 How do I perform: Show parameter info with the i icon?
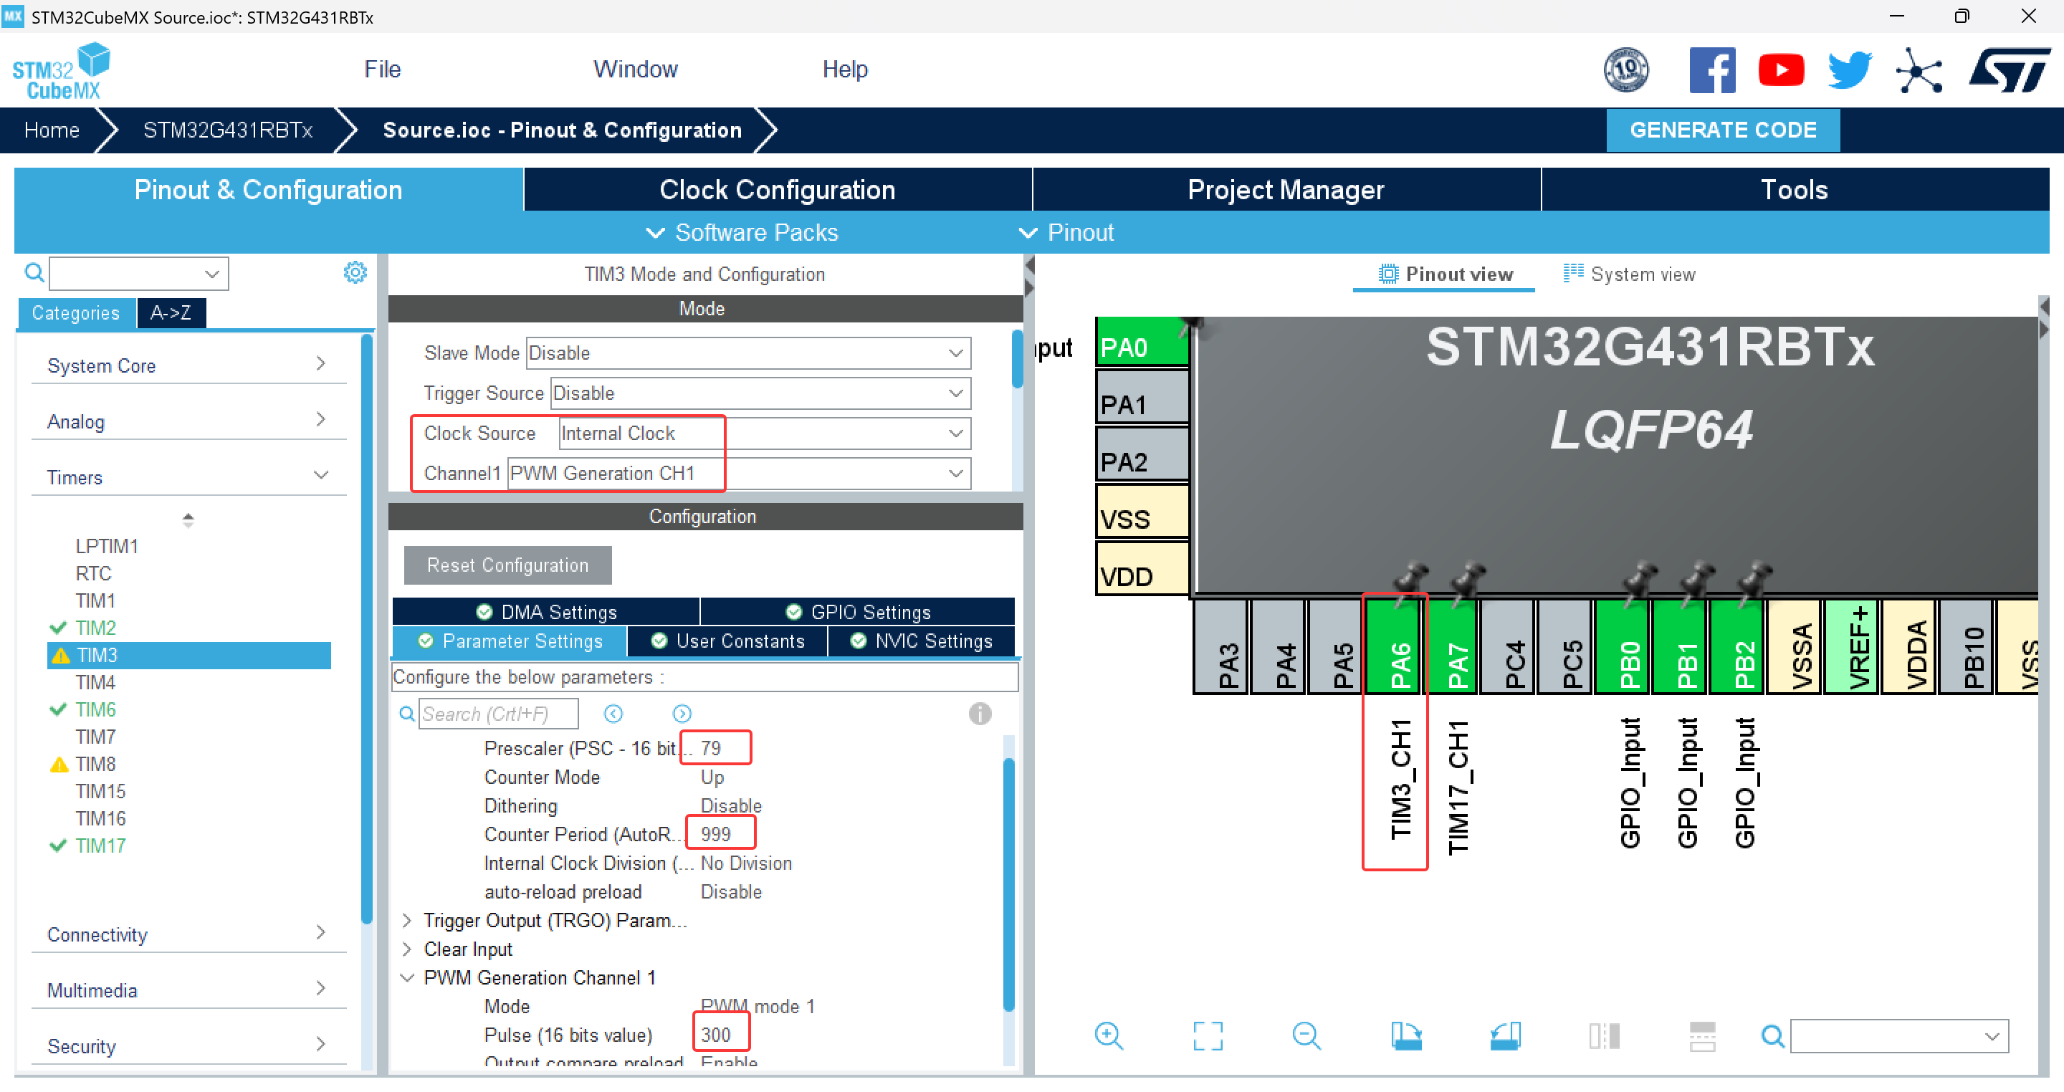[x=979, y=714]
